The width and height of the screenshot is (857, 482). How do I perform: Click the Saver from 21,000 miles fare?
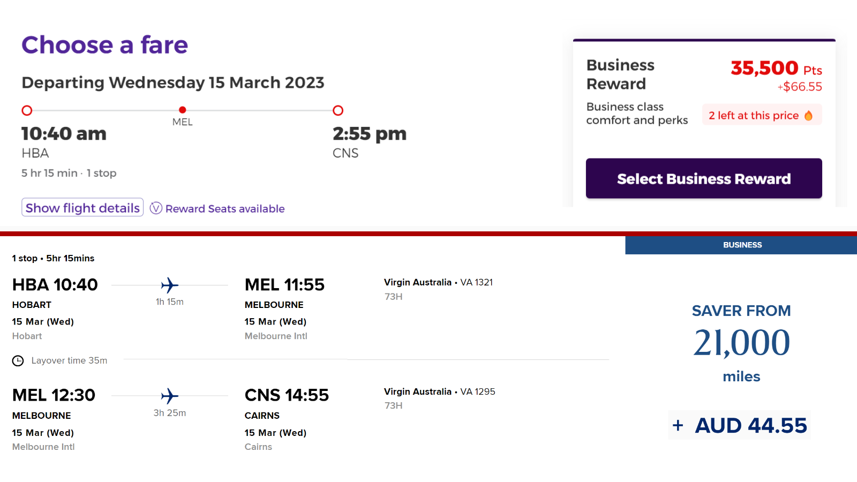[x=741, y=343]
